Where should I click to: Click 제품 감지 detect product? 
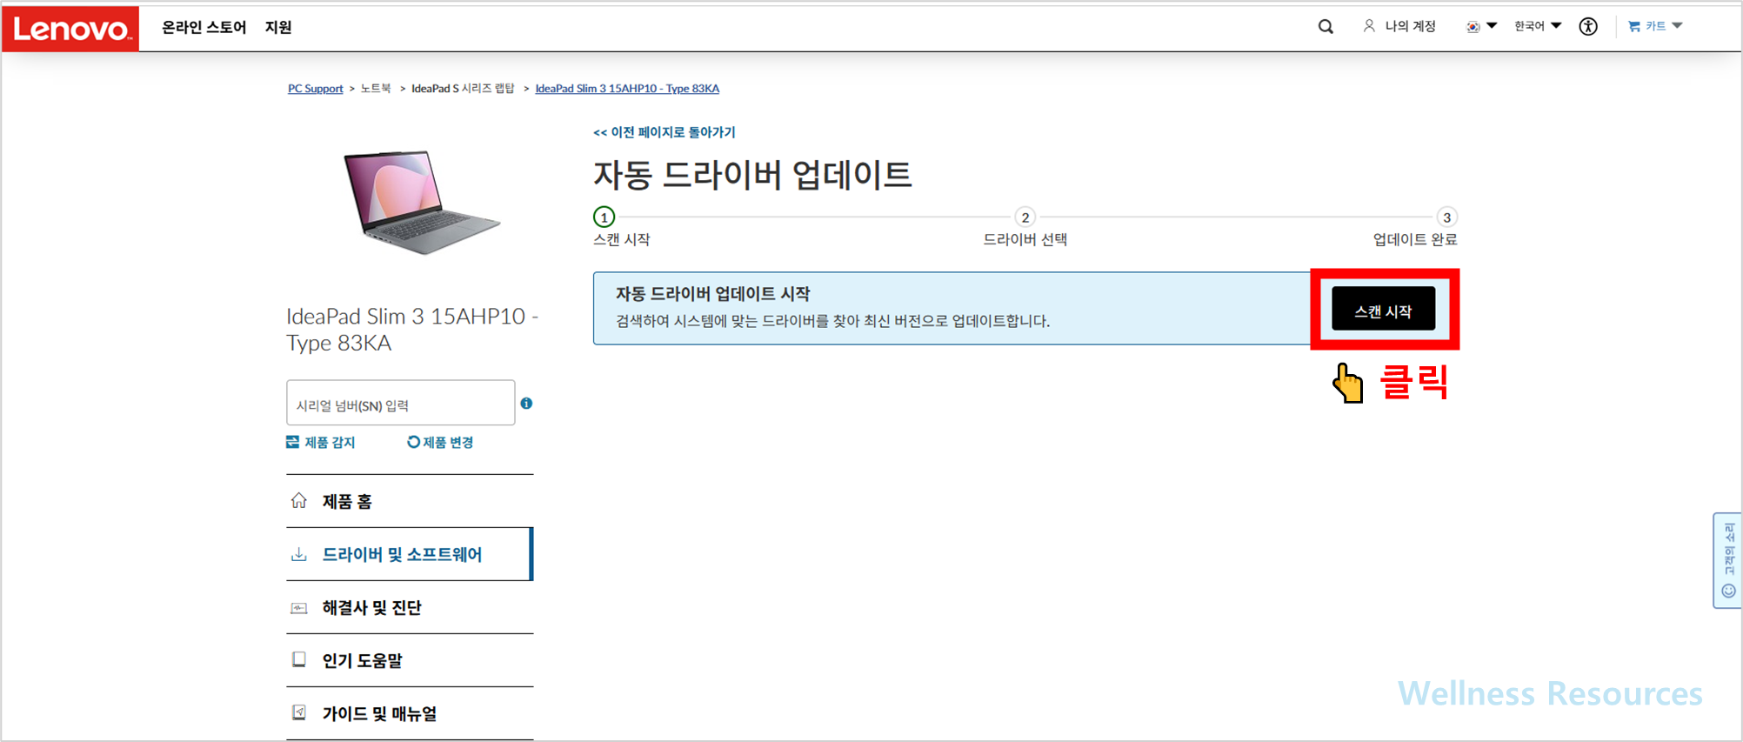[321, 442]
